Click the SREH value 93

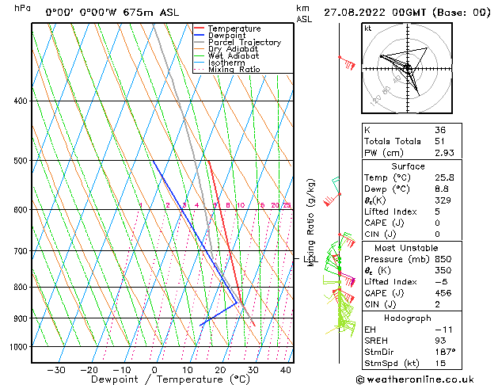(x=440, y=341)
